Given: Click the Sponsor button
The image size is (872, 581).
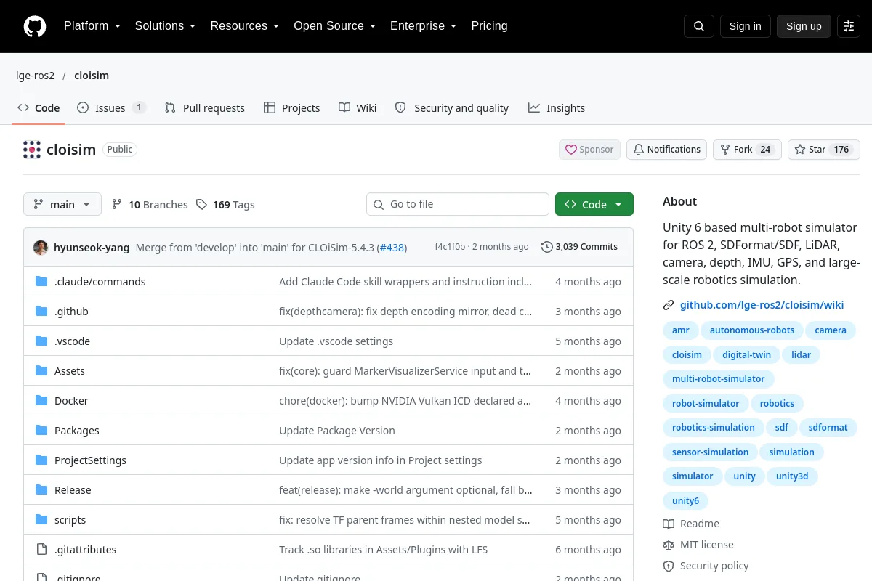Looking at the screenshot, I should click(x=589, y=150).
